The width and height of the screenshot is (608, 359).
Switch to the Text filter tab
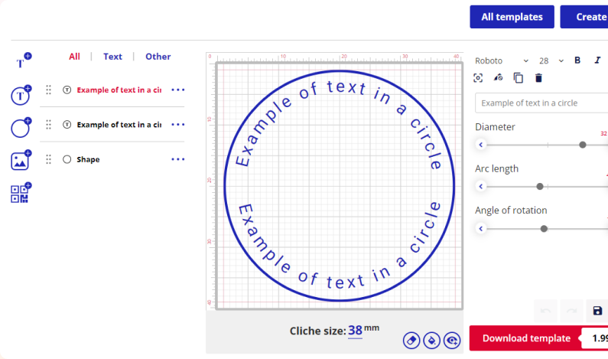112,57
